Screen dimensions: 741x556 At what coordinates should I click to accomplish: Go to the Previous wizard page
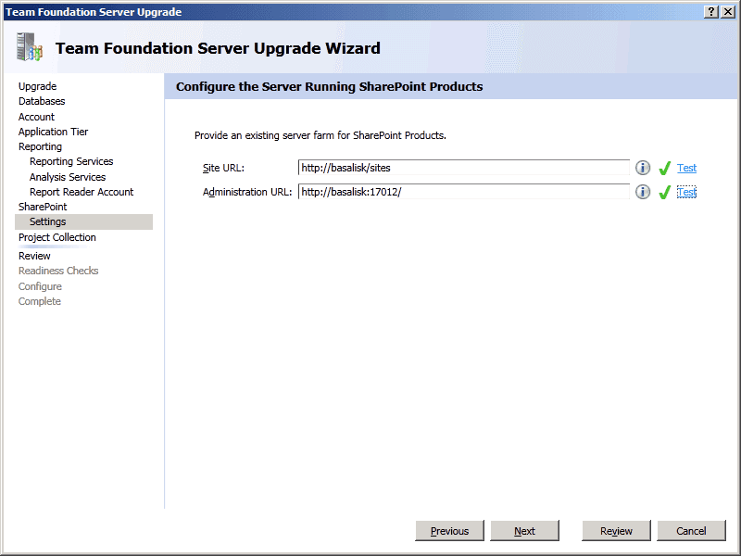[449, 531]
